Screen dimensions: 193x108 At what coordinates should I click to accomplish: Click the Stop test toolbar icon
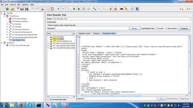[x=84, y=9]
